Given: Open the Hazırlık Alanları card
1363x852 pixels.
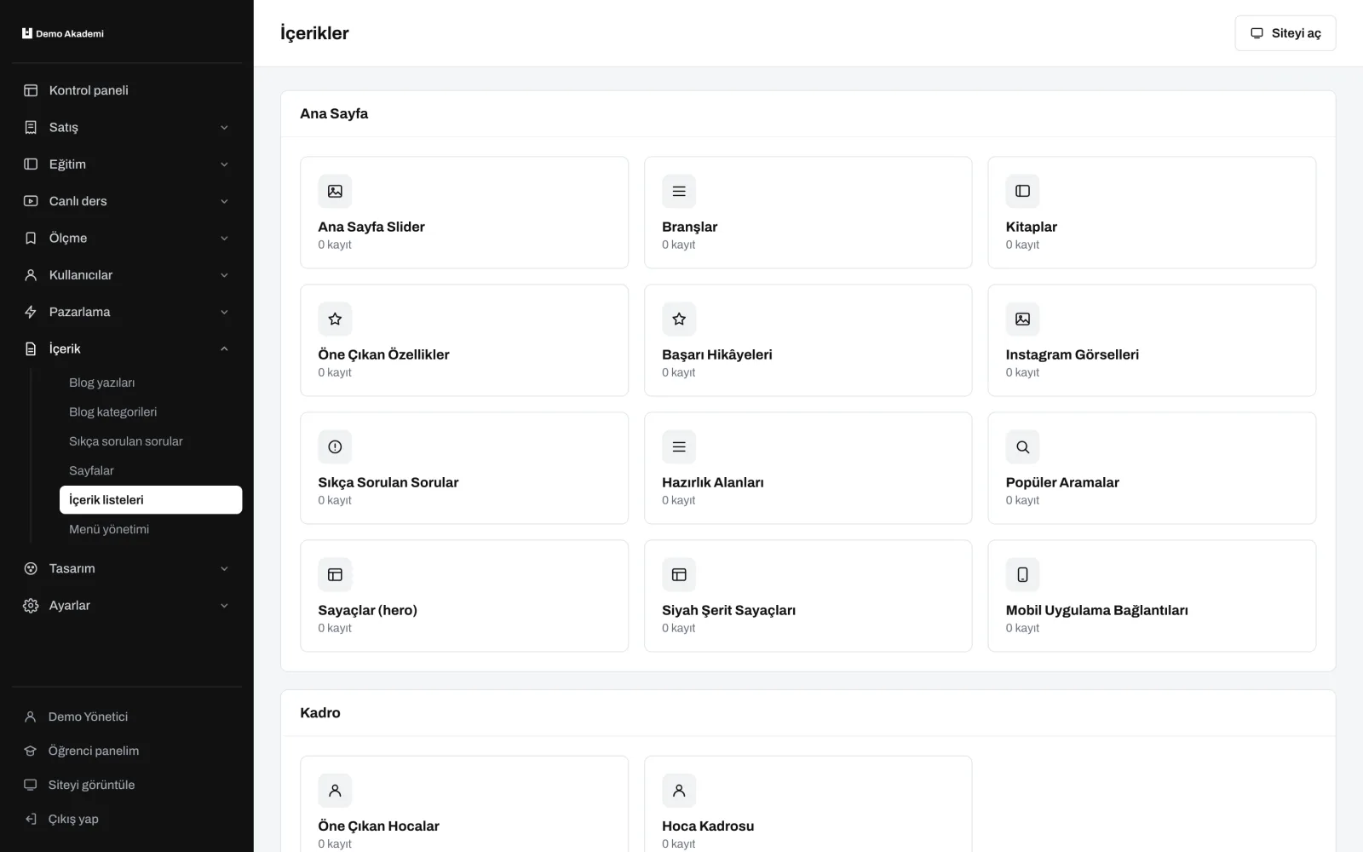Looking at the screenshot, I should (808, 468).
